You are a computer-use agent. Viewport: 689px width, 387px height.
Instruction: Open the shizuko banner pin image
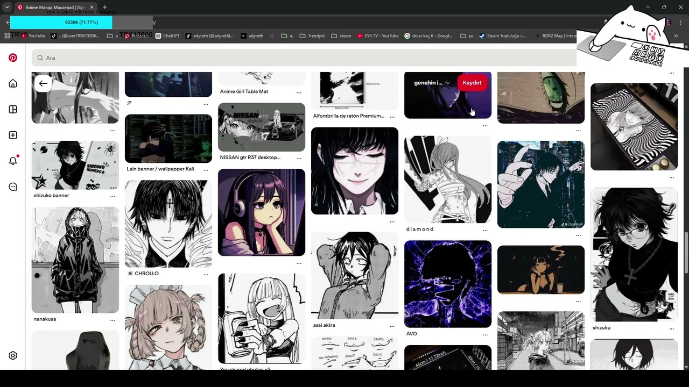pyautogui.click(x=75, y=166)
